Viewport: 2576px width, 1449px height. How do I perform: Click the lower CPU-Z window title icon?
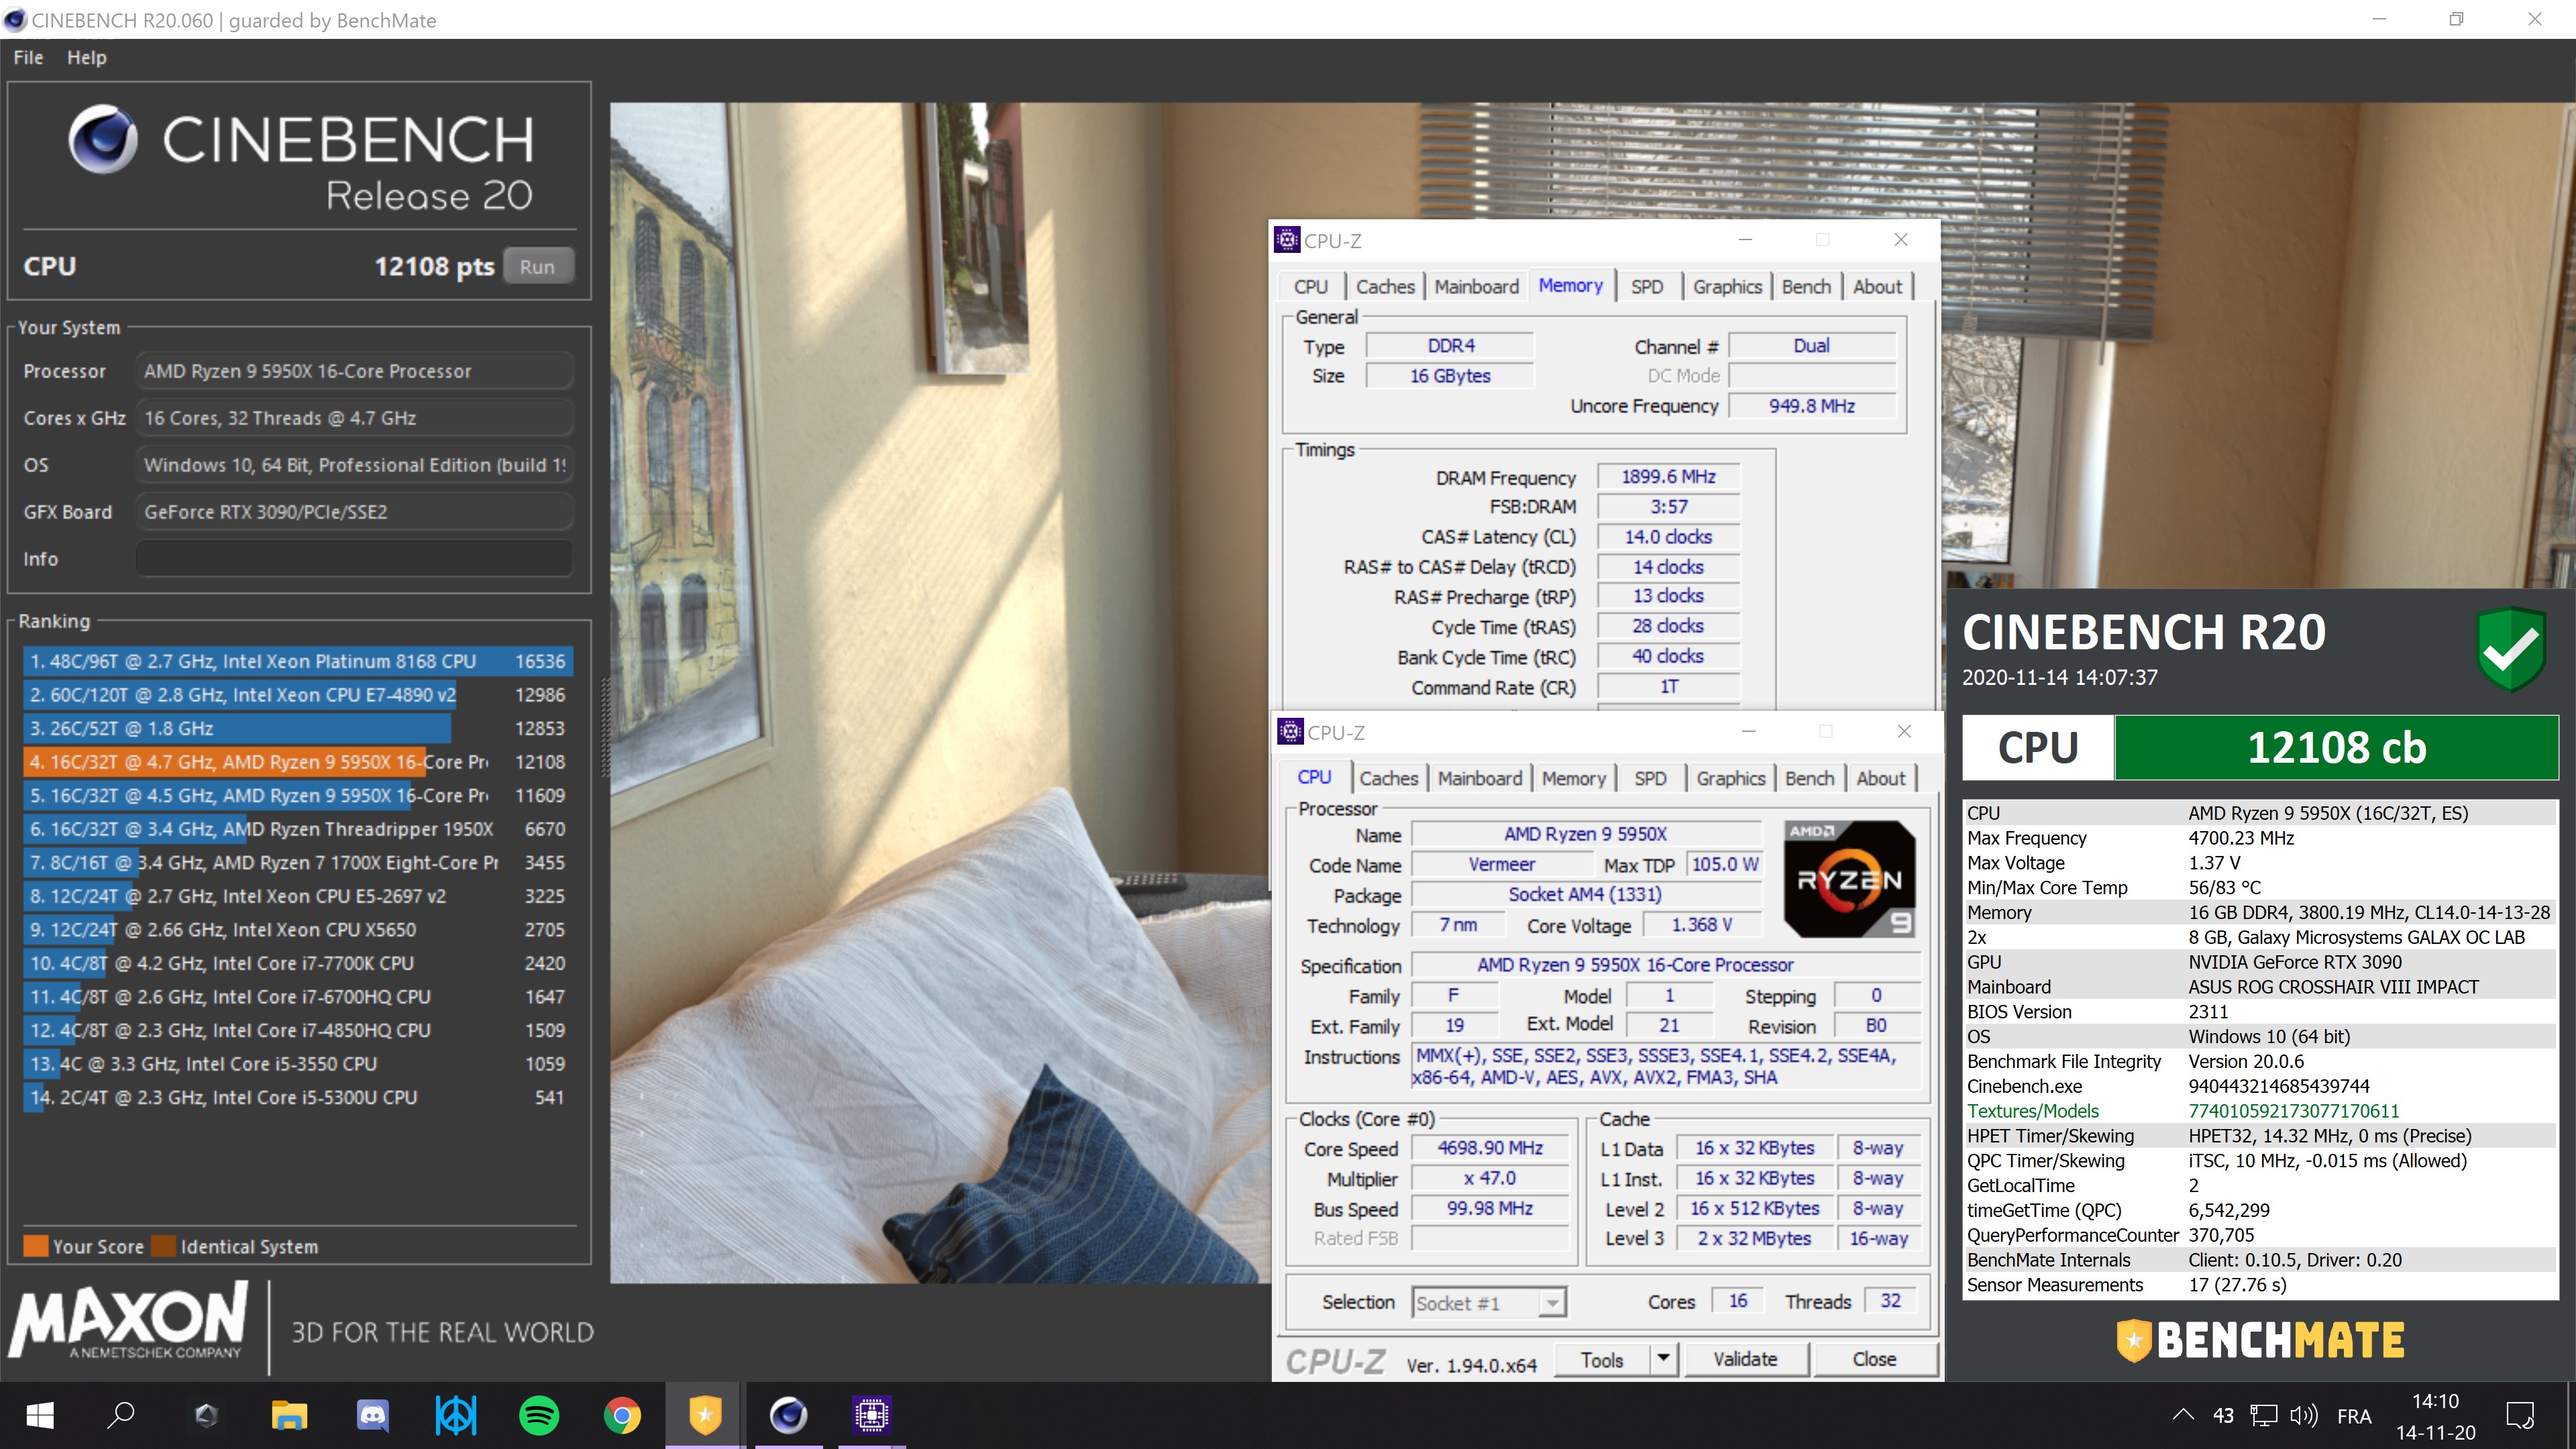1290,731
